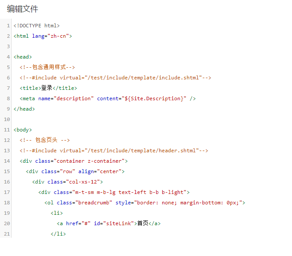Click line number 1 in the gutter

click(8, 26)
